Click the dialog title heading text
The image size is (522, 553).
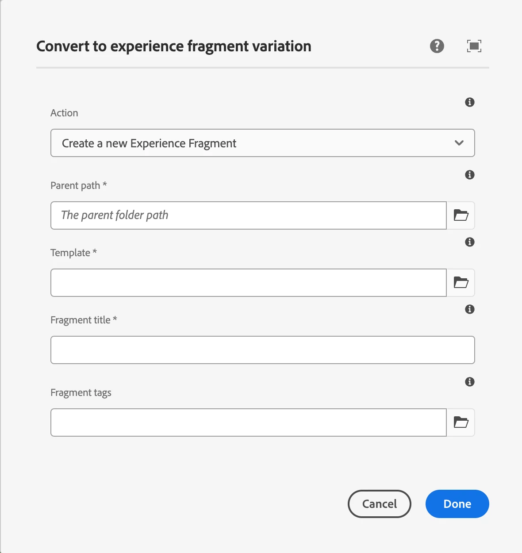pyautogui.click(x=174, y=46)
